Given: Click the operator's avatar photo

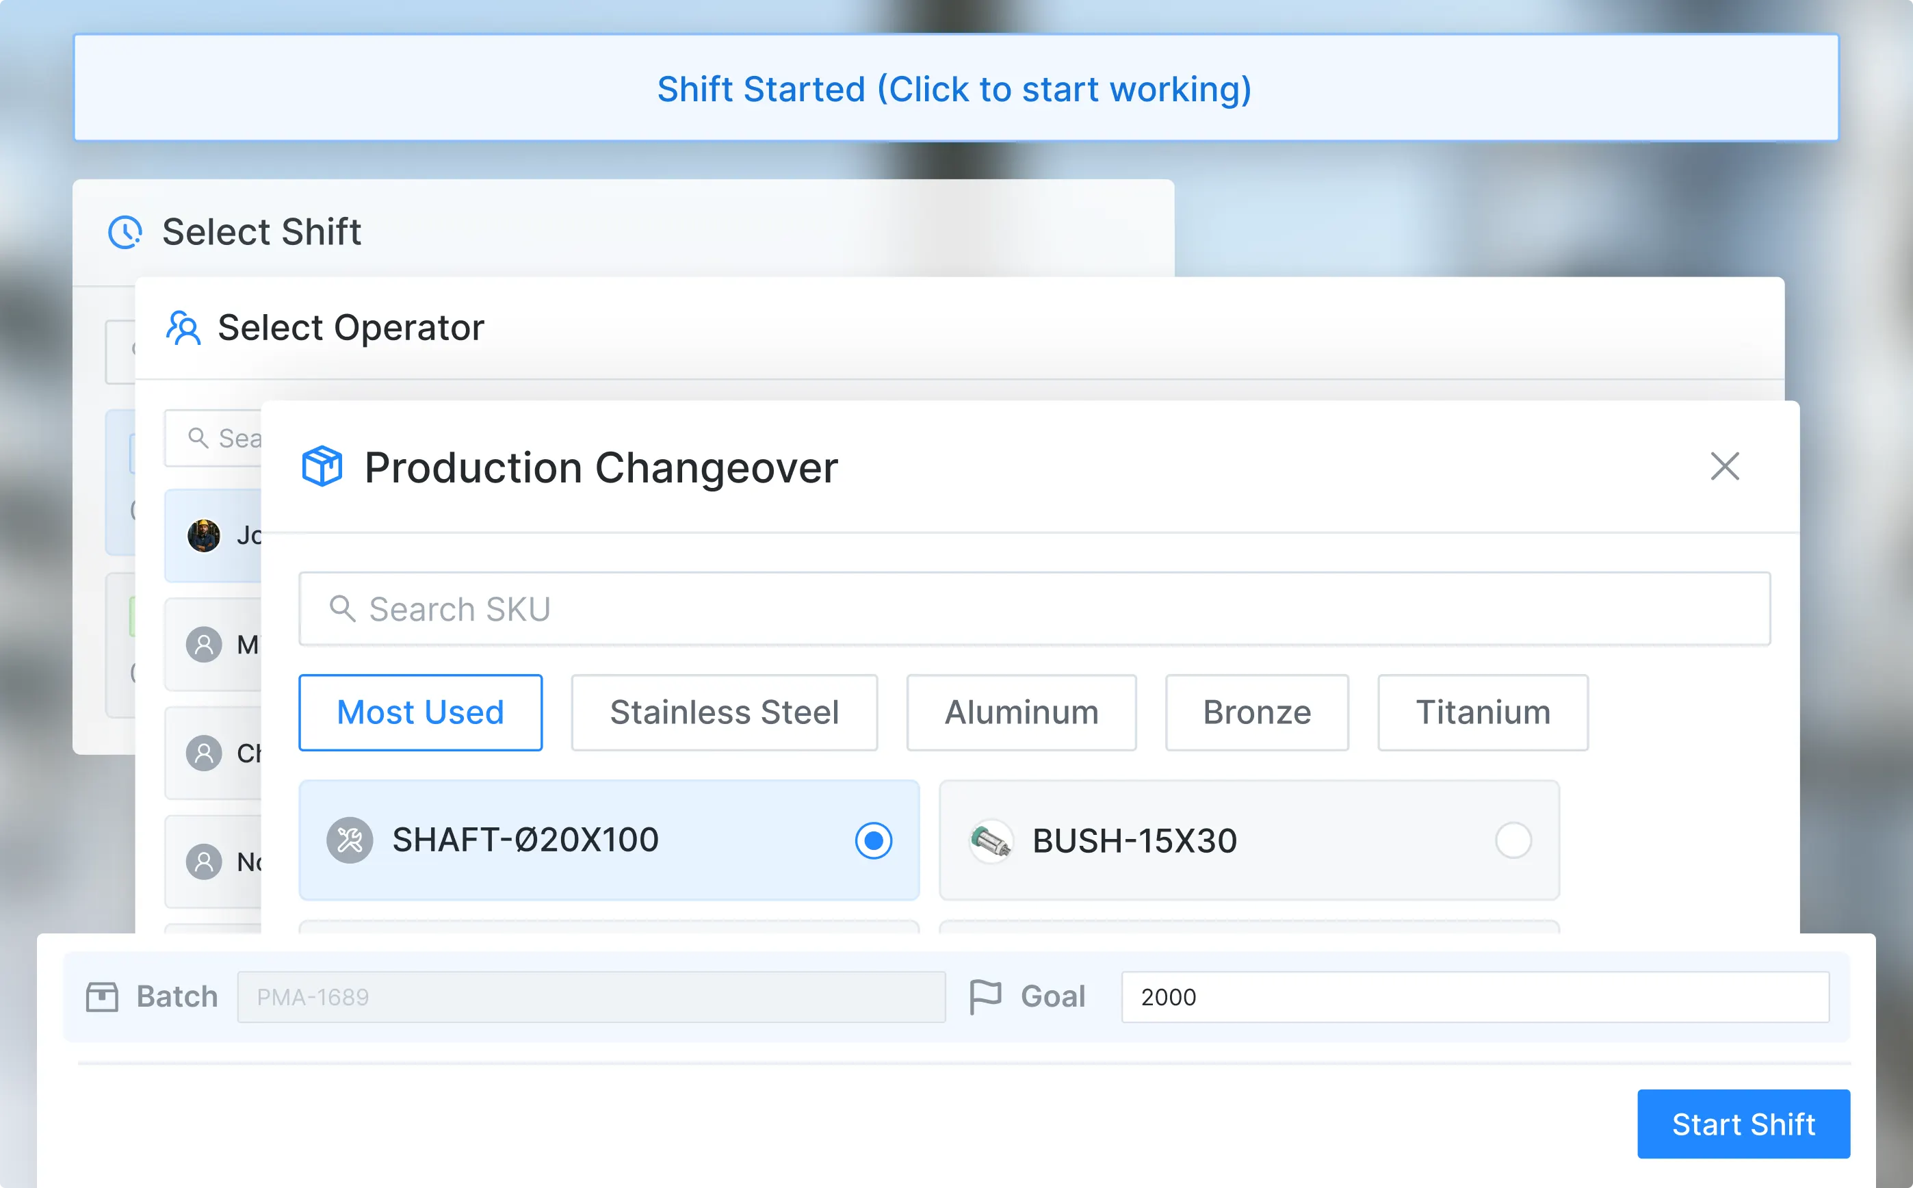Looking at the screenshot, I should (203, 536).
